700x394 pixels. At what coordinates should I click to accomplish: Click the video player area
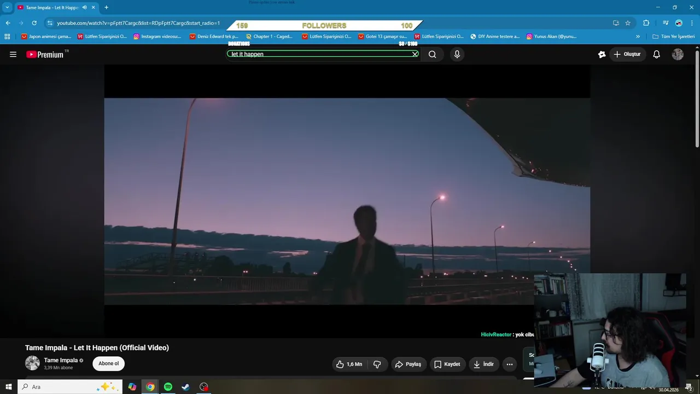(x=347, y=201)
